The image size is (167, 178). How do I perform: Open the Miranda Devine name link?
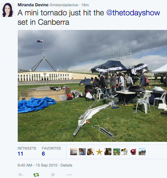pyautogui.click(x=33, y=5)
